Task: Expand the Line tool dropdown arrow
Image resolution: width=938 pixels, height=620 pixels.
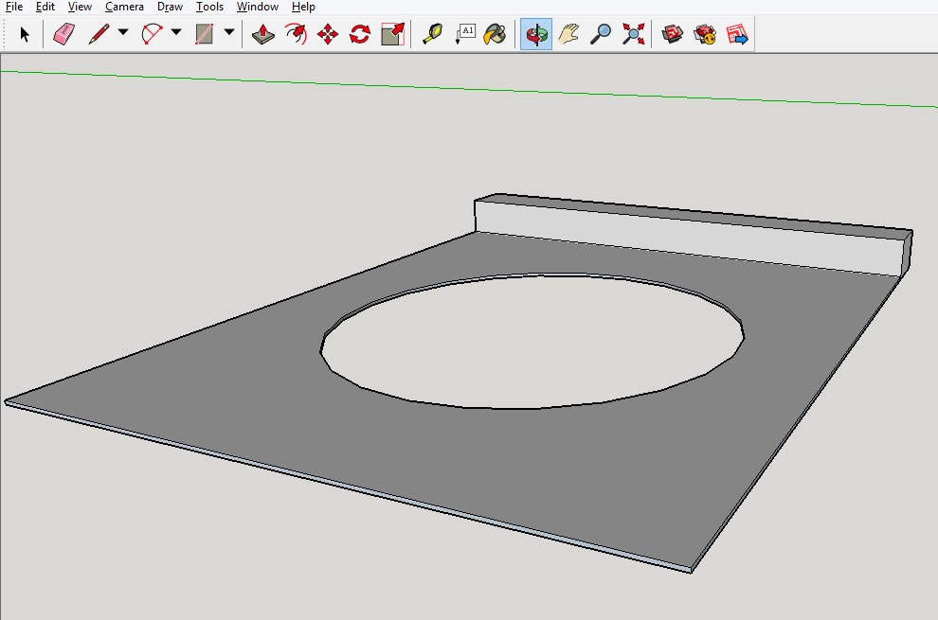Action: (123, 33)
